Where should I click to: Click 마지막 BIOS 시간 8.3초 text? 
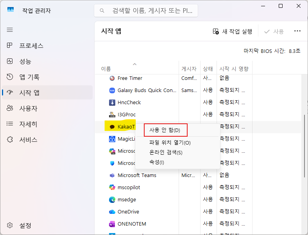272,51
